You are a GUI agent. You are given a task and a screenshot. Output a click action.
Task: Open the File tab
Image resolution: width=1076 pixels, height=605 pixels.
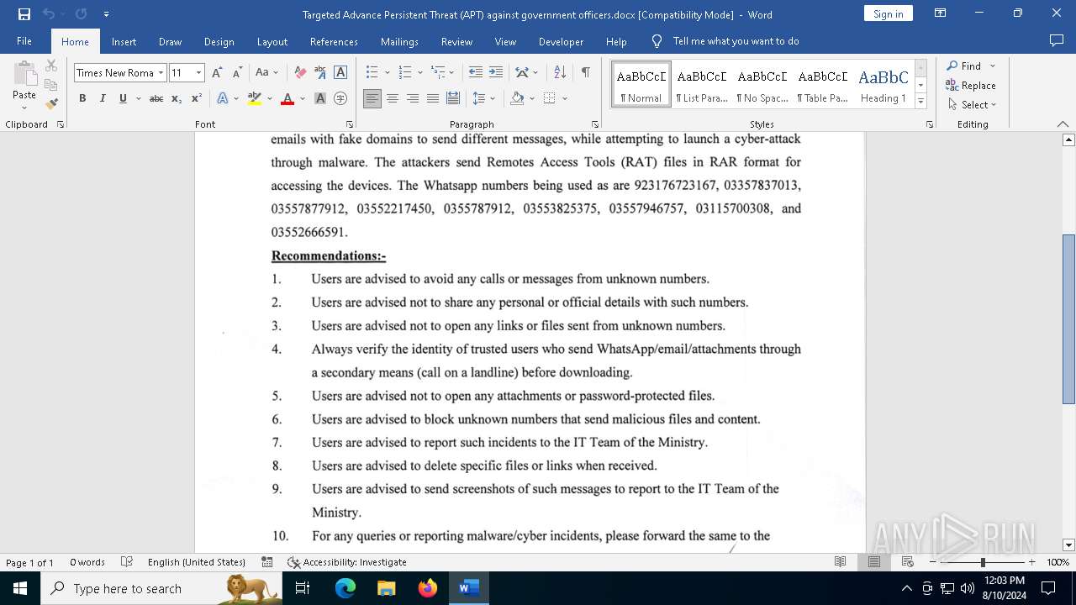(24, 41)
